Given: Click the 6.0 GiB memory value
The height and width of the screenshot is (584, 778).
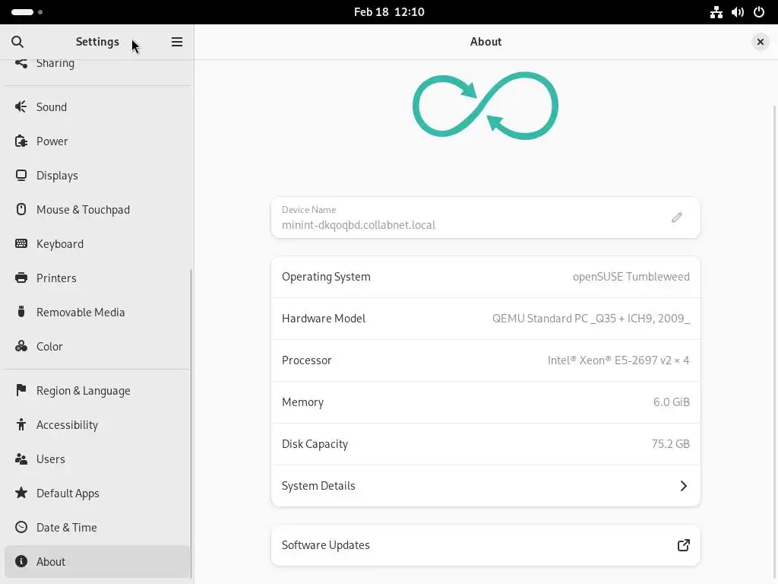Looking at the screenshot, I should point(672,401).
